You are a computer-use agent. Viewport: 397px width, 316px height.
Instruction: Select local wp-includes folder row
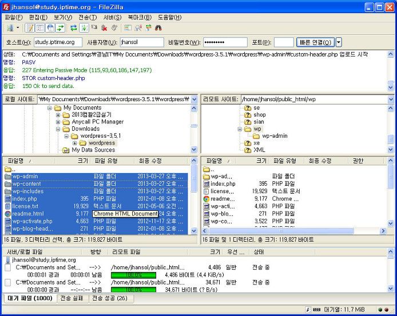click(x=96, y=191)
